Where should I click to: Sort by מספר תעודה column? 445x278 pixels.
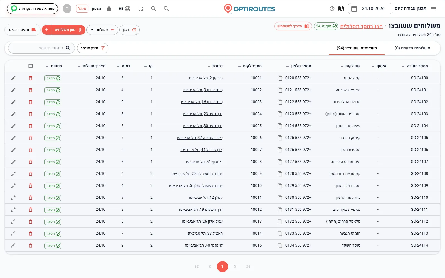[x=415, y=66]
